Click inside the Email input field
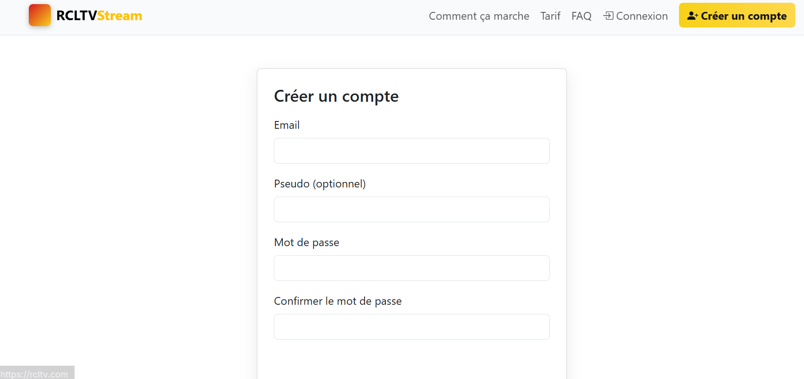 pyautogui.click(x=411, y=150)
